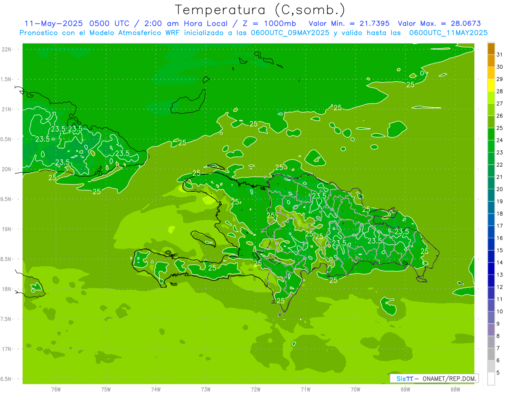511x395 pixels.
Task: Pick the white swatch below legend value 5
Action: [x=491, y=379]
